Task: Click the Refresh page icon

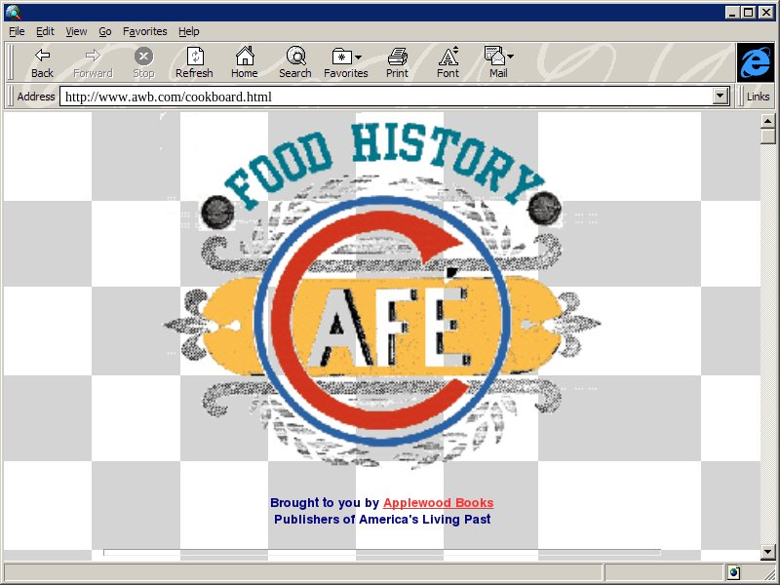Action: coord(194,57)
